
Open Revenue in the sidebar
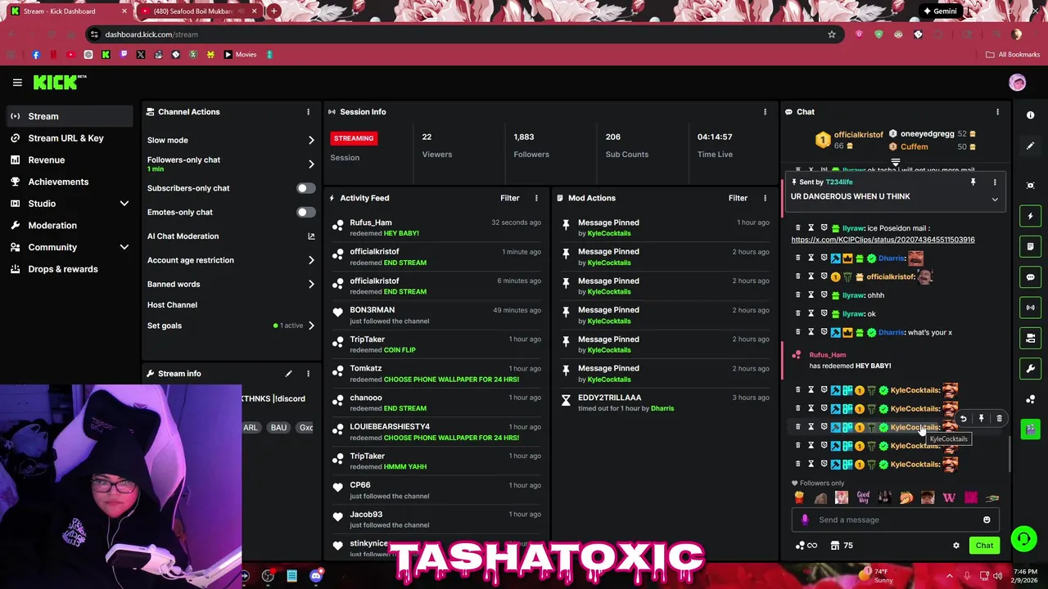(x=68, y=160)
